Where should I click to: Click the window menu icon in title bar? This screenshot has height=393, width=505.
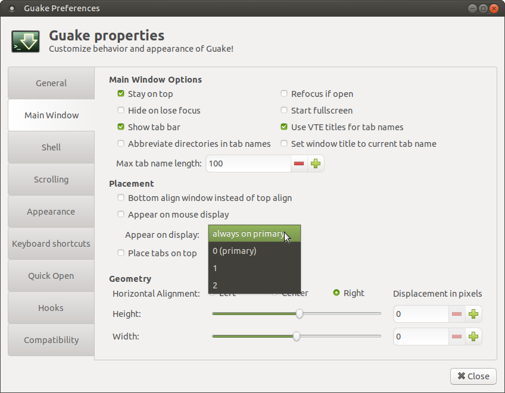(12, 8)
